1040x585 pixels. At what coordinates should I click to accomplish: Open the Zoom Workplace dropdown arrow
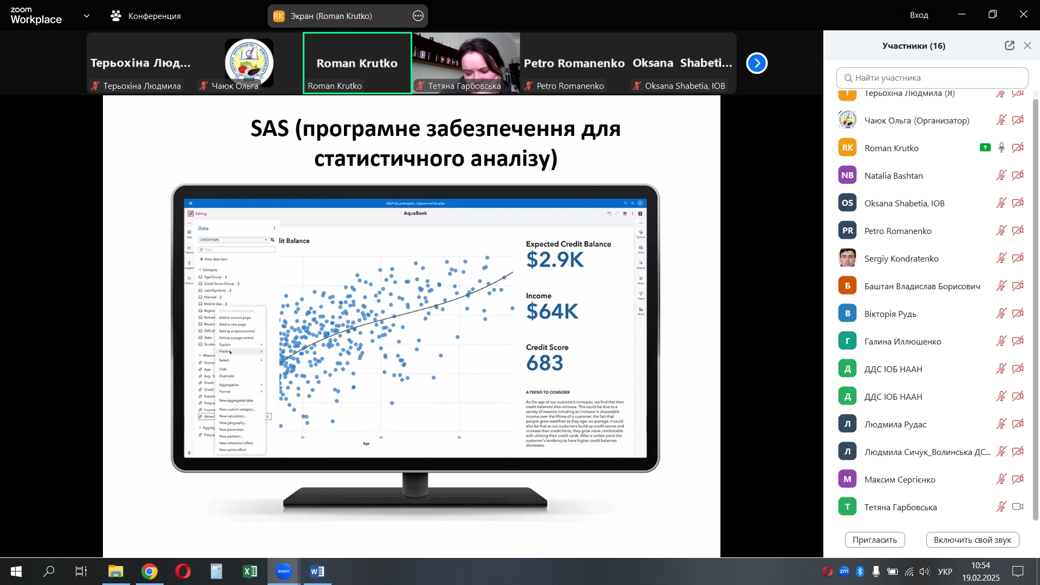point(87,16)
